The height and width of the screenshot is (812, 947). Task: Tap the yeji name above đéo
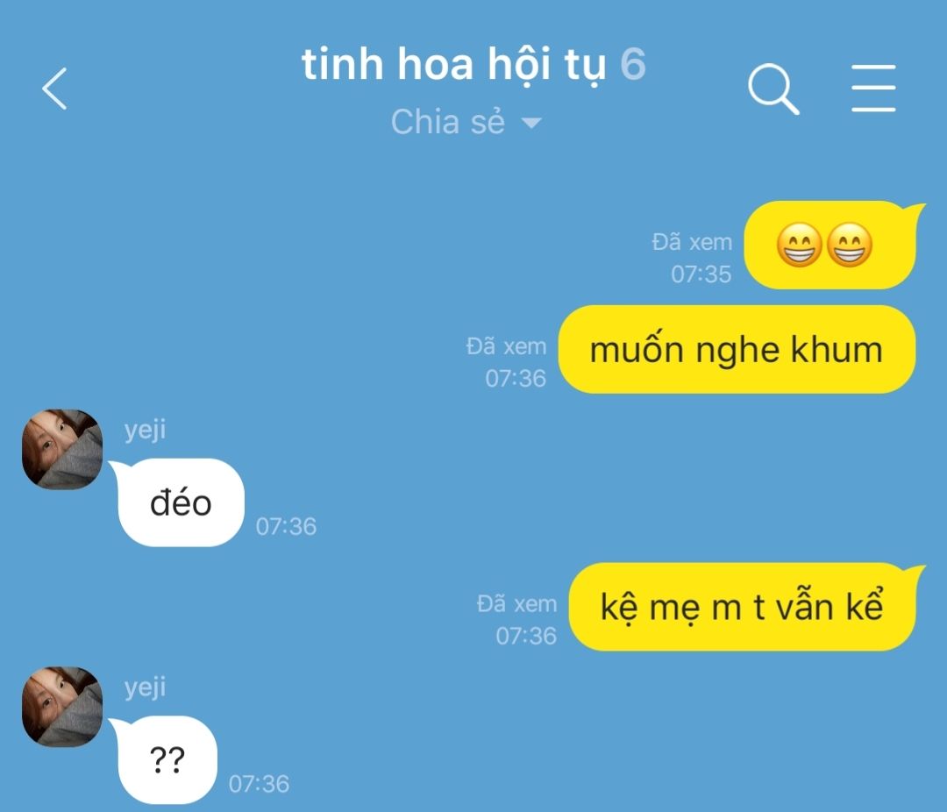click(x=145, y=431)
